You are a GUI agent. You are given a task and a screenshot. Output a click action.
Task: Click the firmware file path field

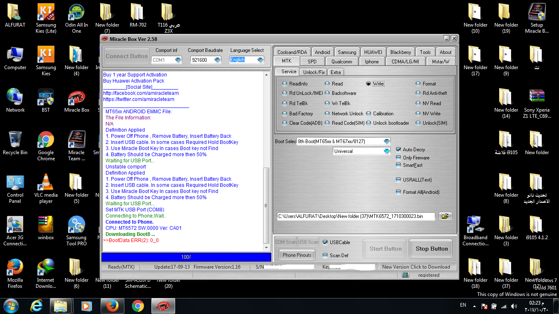click(356, 216)
